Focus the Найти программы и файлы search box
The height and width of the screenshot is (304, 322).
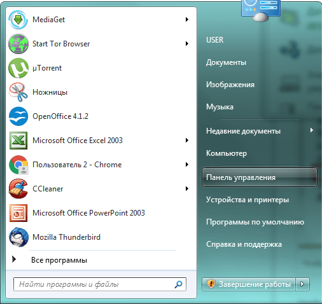pos(100,284)
